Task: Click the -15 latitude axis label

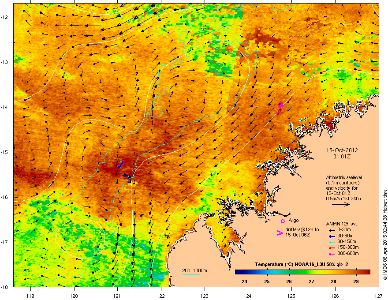Action: (4, 152)
